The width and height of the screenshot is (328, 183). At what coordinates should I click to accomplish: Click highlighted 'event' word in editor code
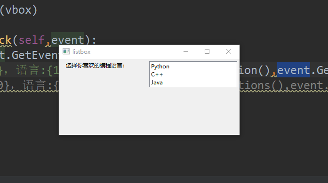pyautogui.click(x=294, y=70)
